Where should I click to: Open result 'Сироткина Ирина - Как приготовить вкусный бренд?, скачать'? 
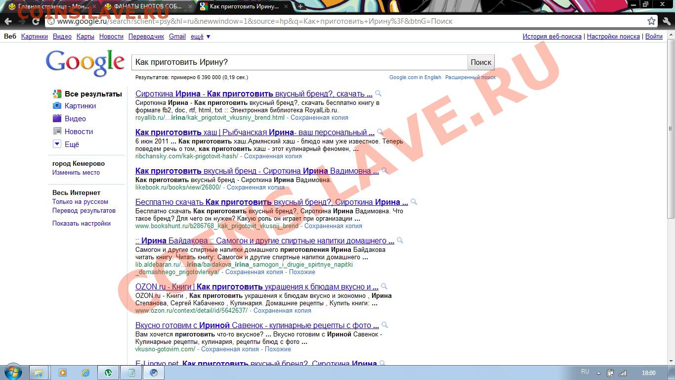pos(253,94)
